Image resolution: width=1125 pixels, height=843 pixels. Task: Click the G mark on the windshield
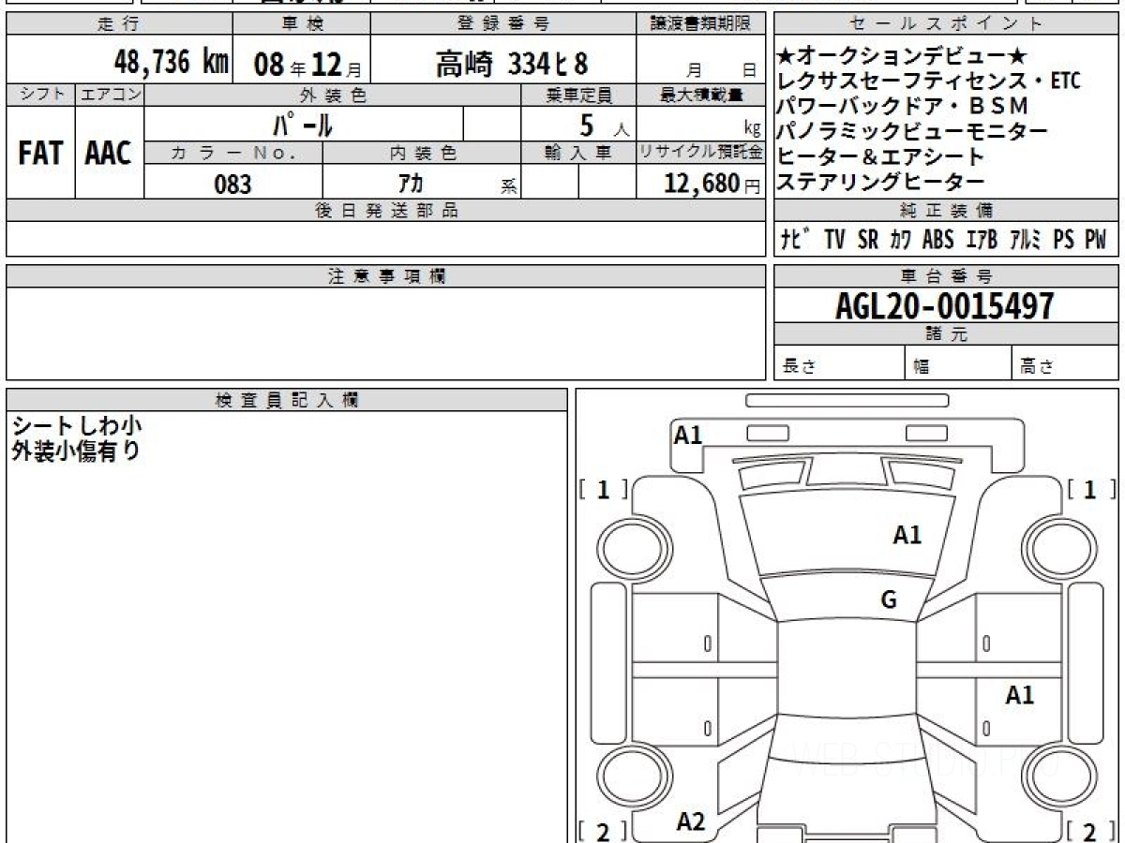(889, 600)
